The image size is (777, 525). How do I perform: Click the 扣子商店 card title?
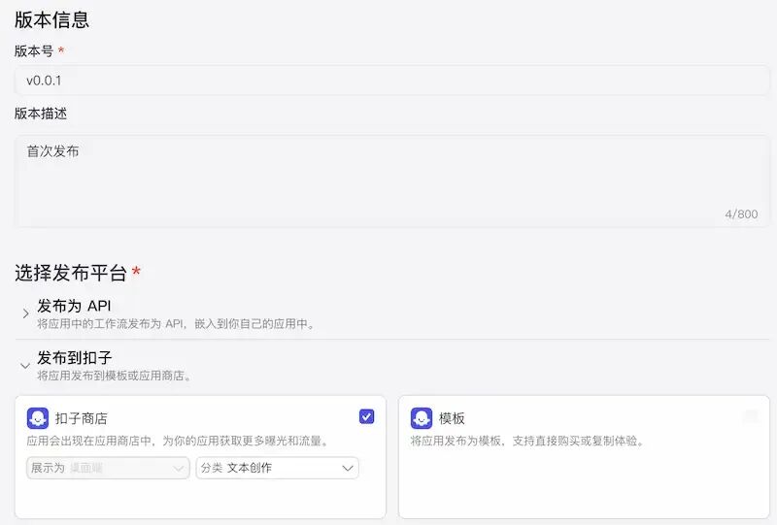coord(82,418)
